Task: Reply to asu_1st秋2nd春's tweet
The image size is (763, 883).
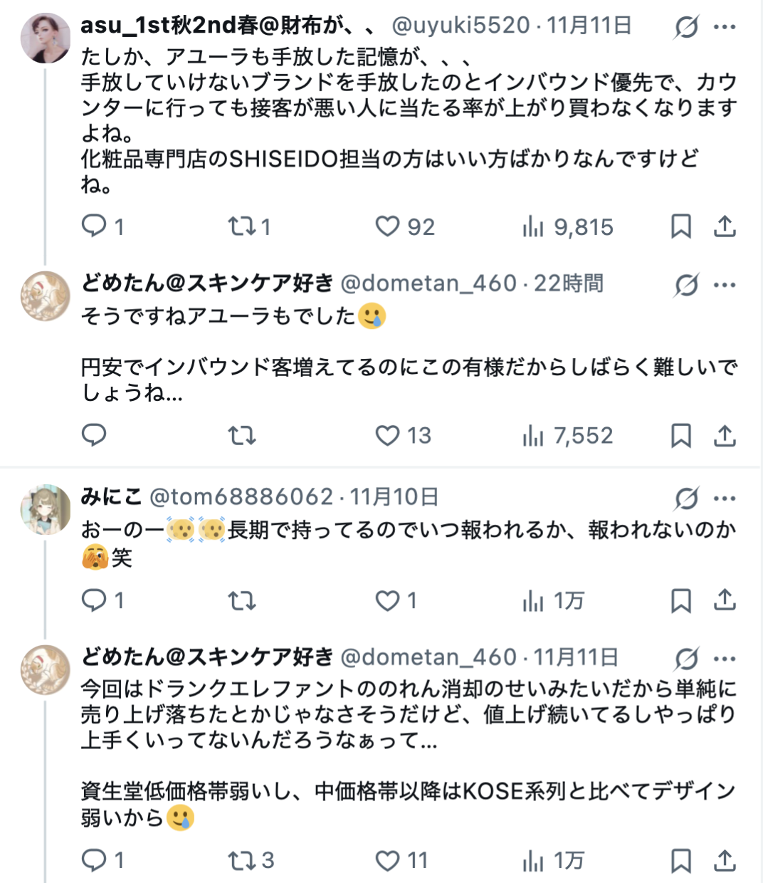Action: (x=94, y=226)
